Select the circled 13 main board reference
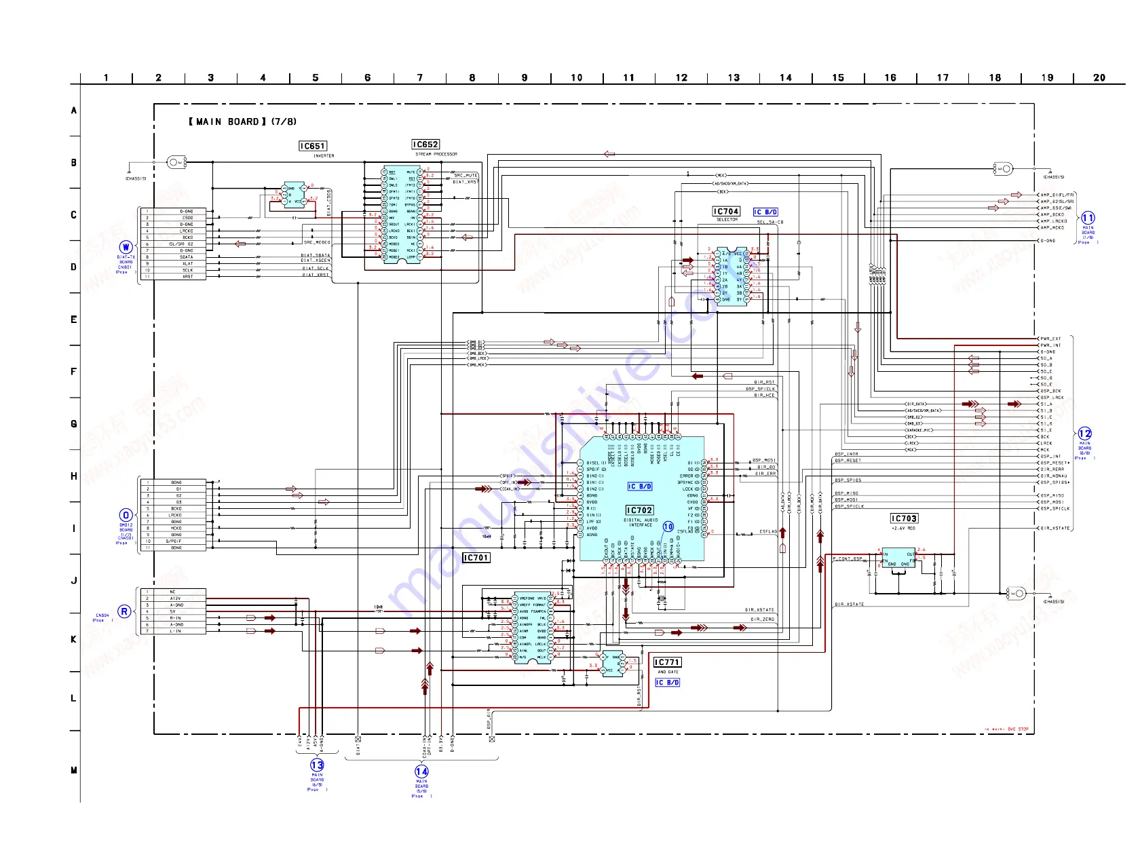The height and width of the screenshot is (857, 1140). pyautogui.click(x=317, y=765)
